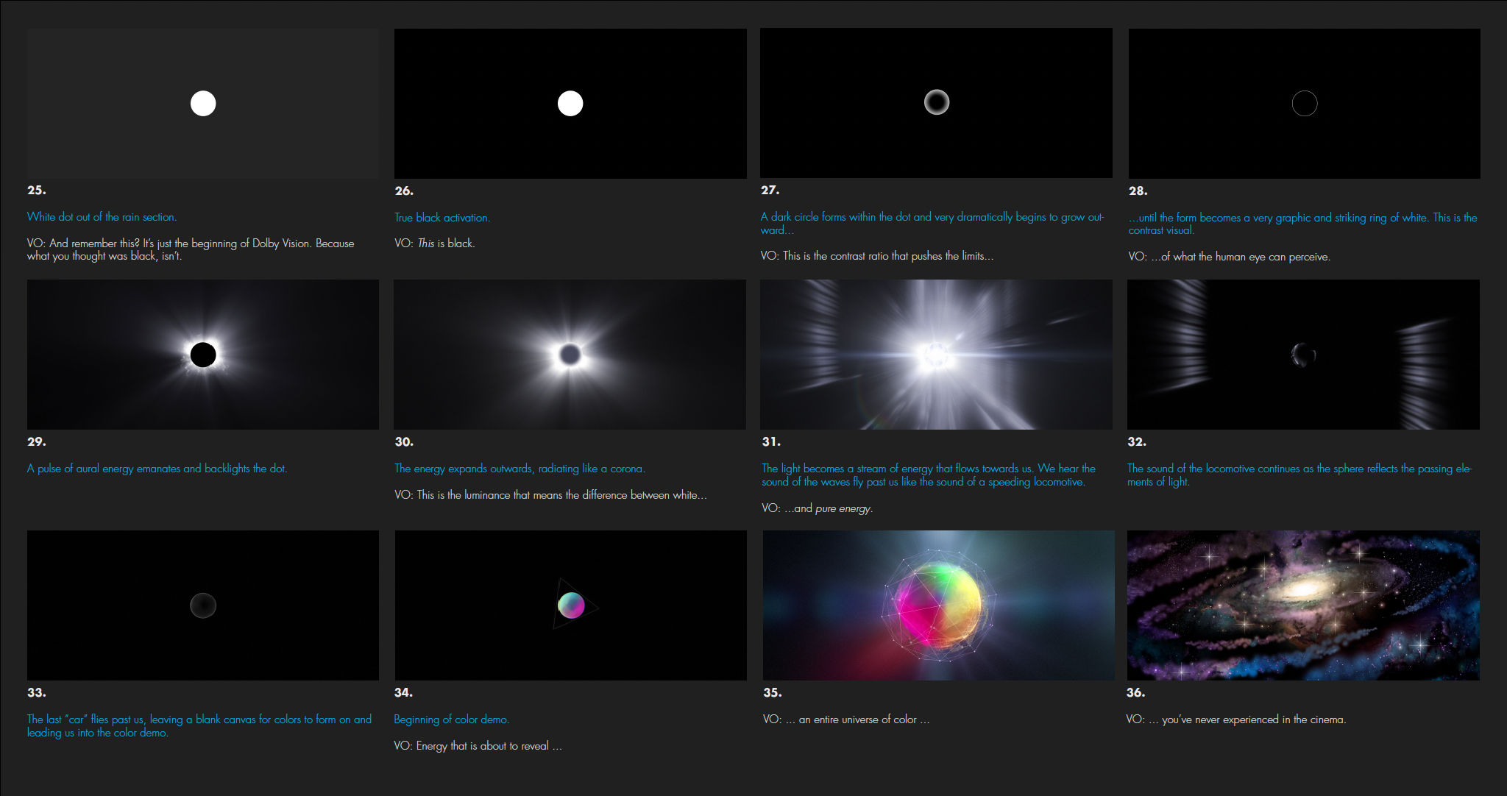
Task: Click the frame 35 rainbow polyhedron thumbnail
Action: point(938,605)
